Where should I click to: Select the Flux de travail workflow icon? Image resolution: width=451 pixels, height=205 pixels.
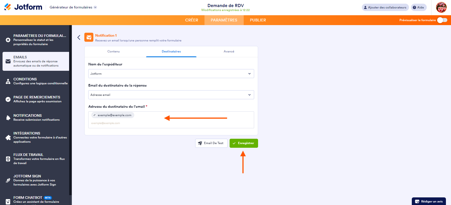[x=8, y=159]
